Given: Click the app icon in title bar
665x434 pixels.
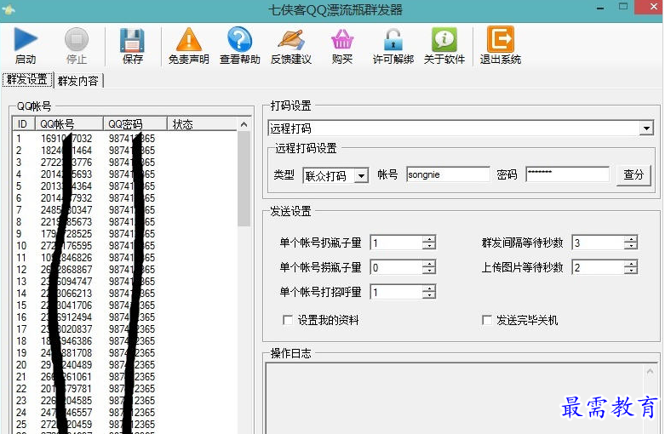Looking at the screenshot, I should 8,9.
